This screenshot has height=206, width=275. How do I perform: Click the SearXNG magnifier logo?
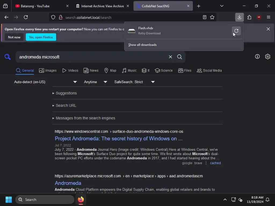coord(8,57)
